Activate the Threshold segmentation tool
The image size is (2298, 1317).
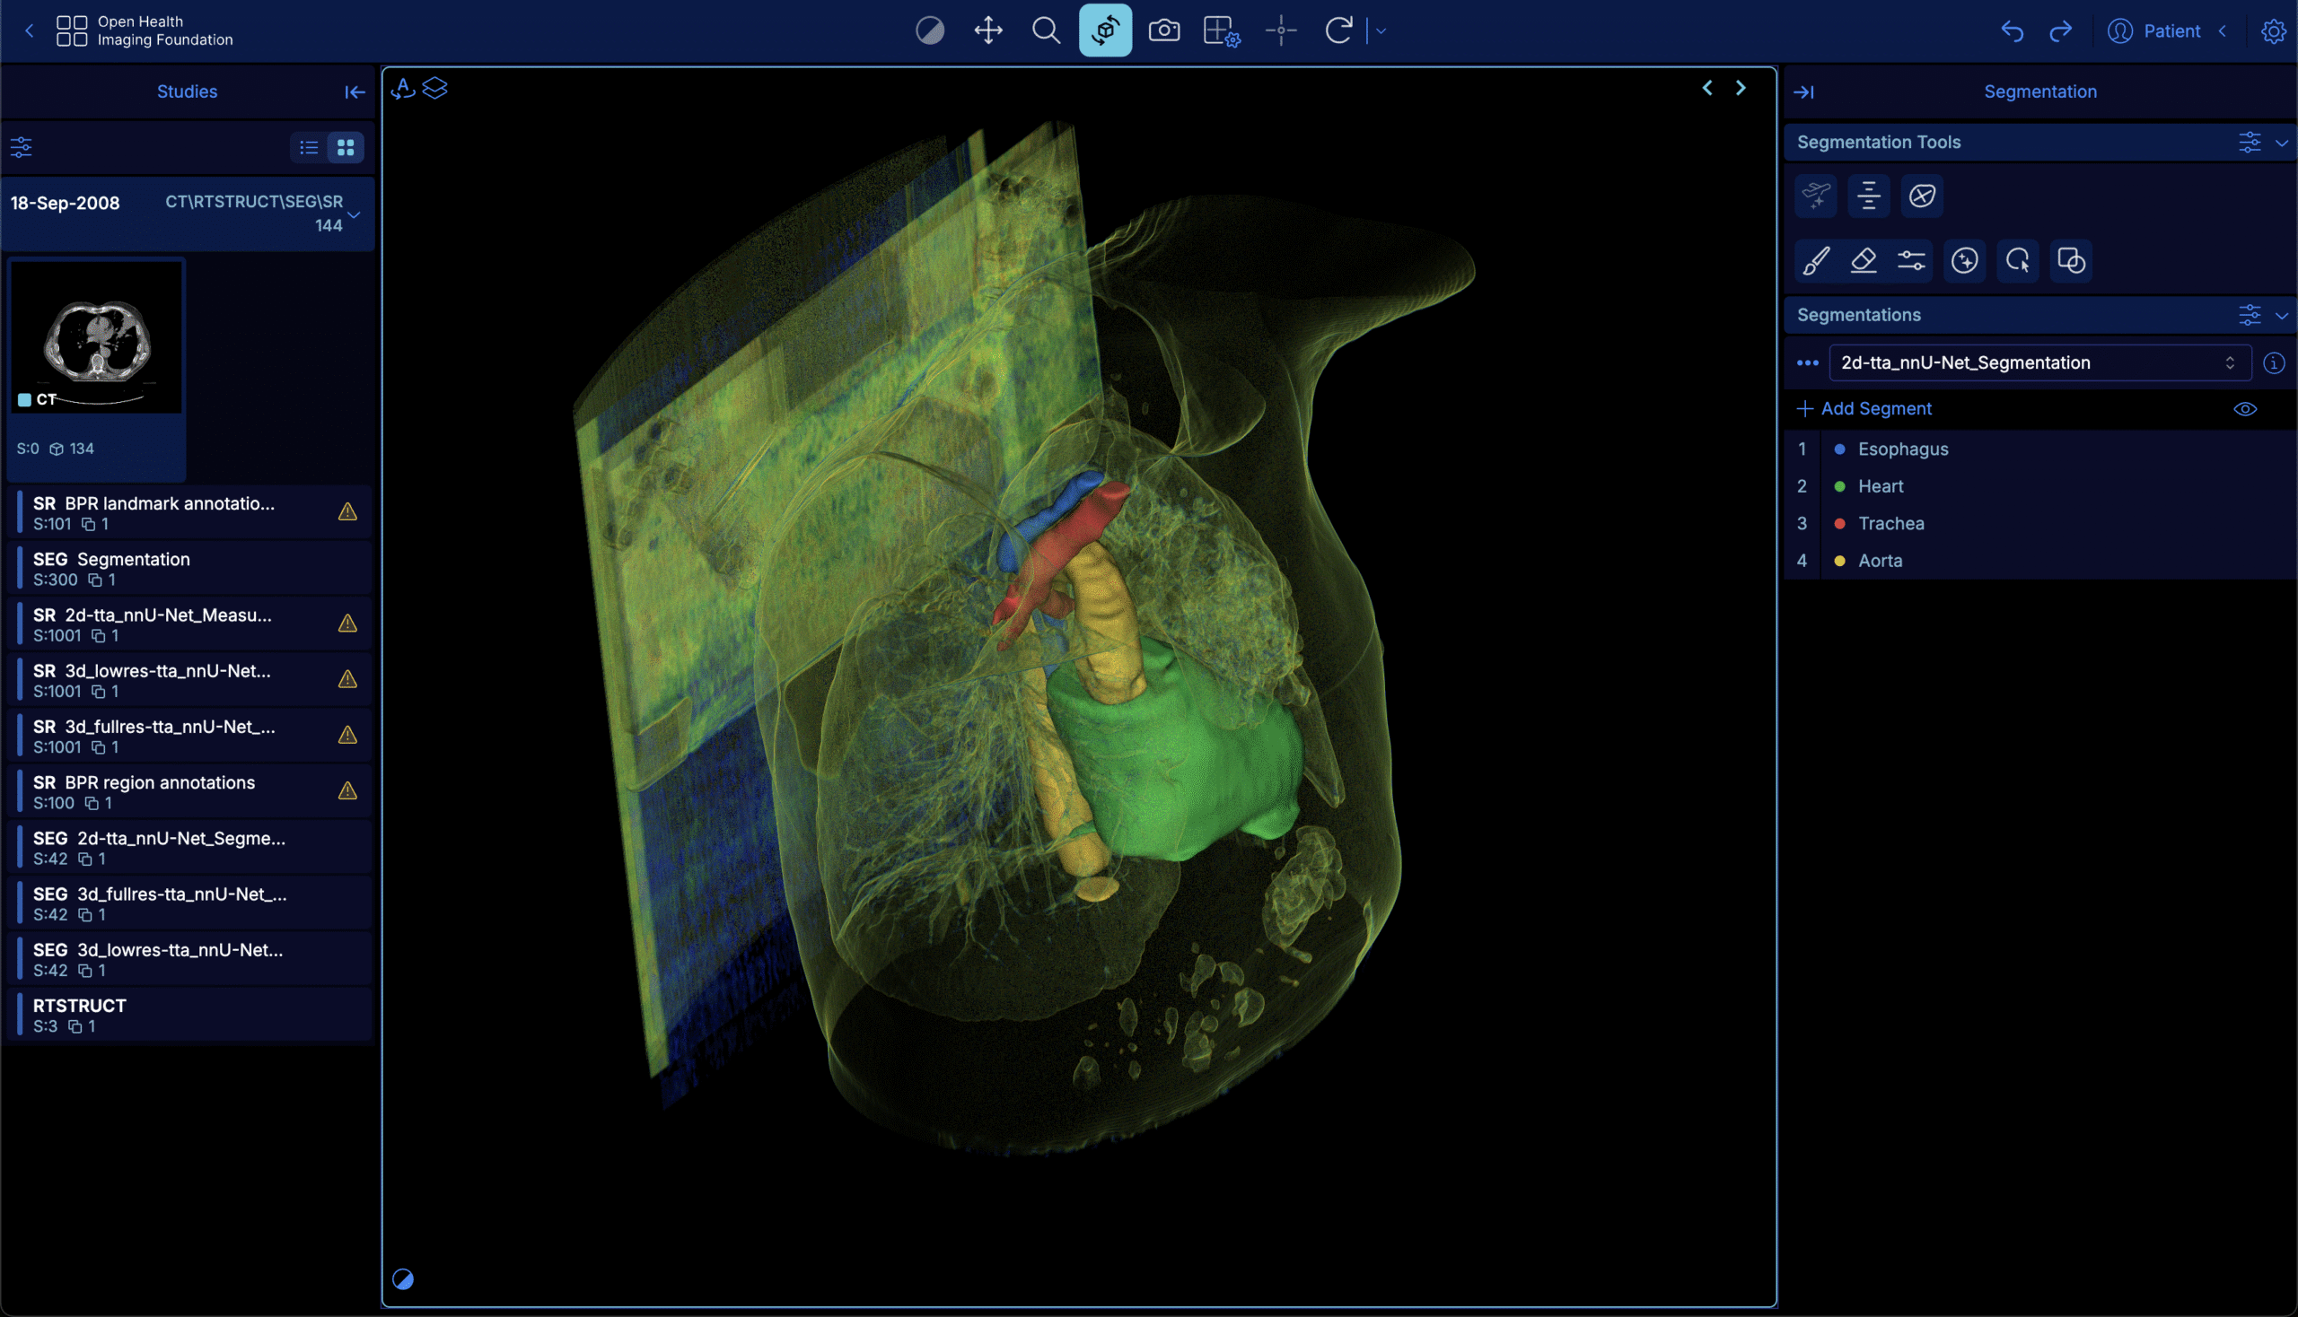point(1911,261)
